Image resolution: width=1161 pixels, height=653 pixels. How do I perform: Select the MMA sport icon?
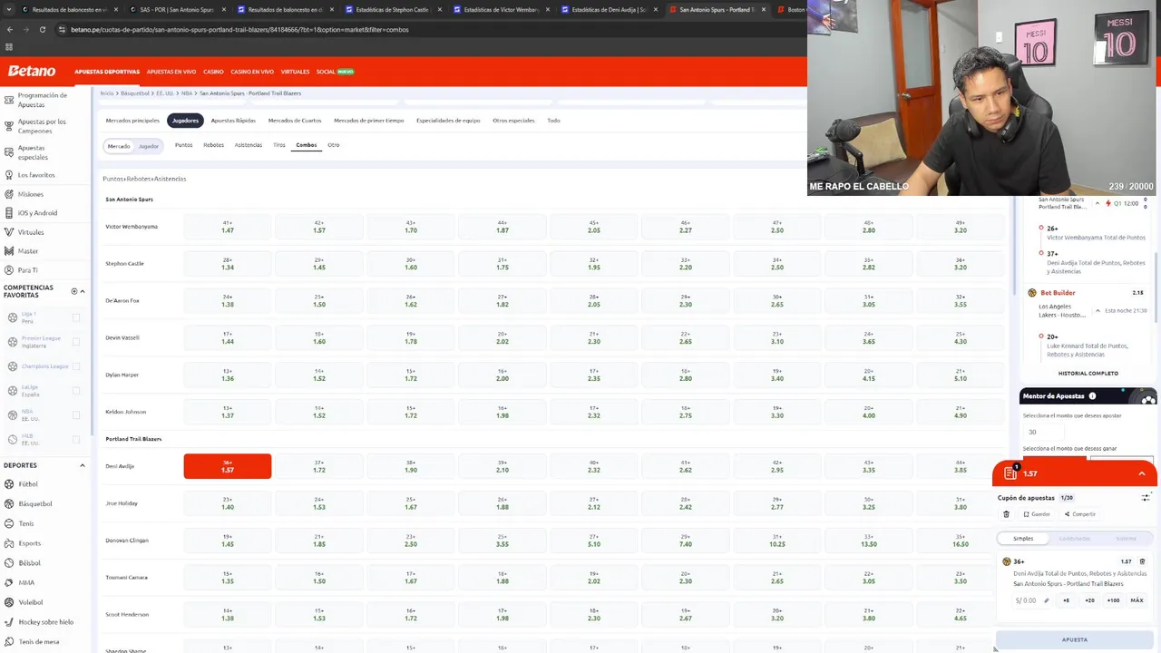pyautogui.click(x=9, y=582)
